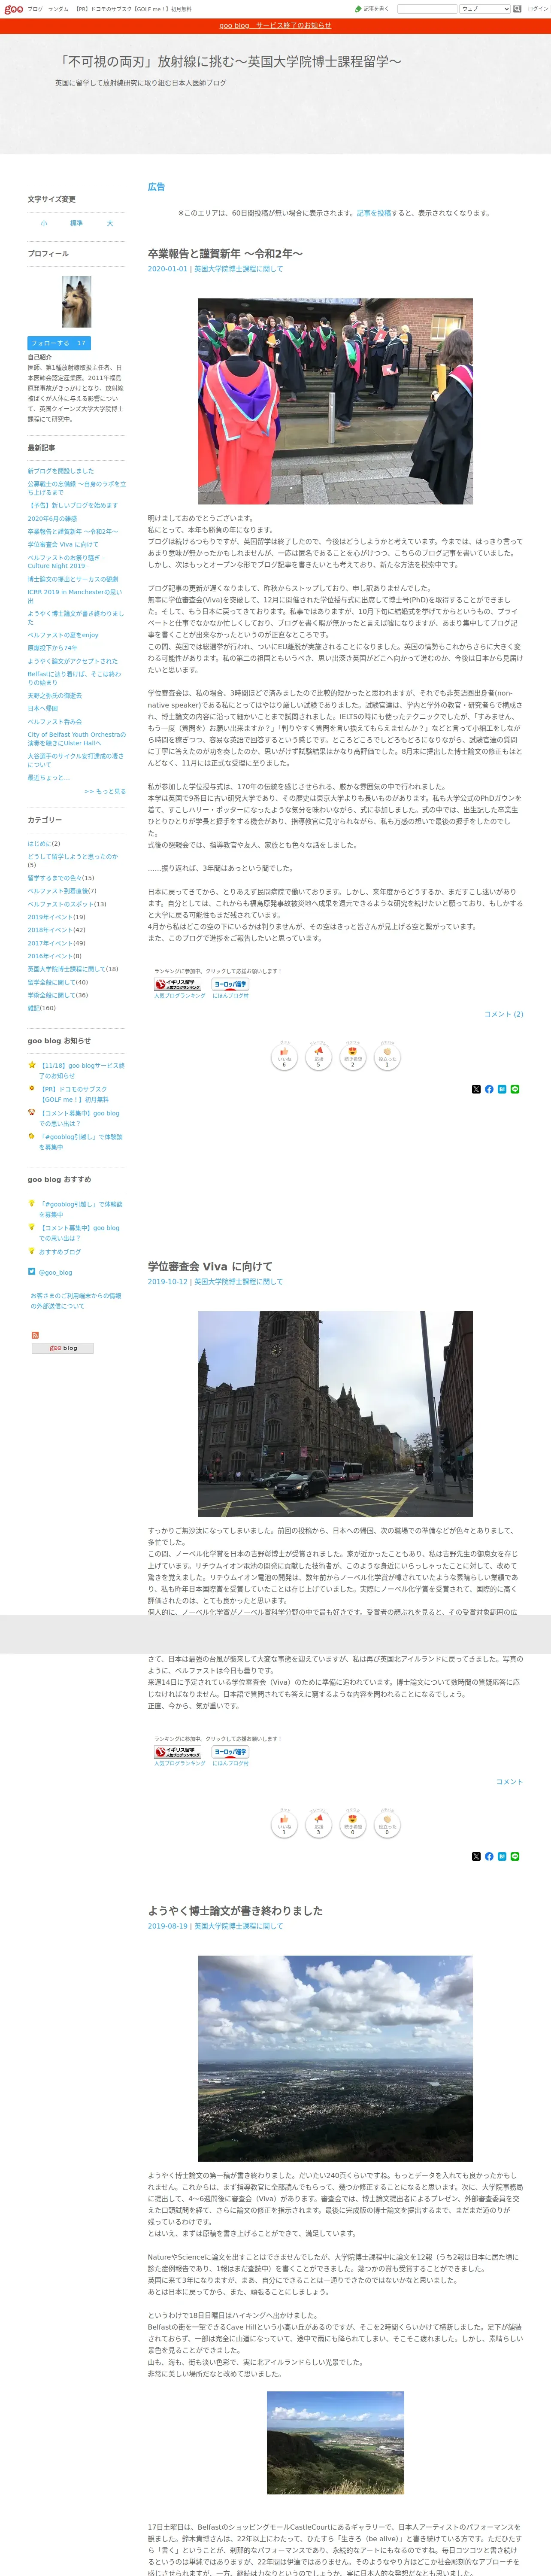Set the font size to 標準

[x=76, y=223]
